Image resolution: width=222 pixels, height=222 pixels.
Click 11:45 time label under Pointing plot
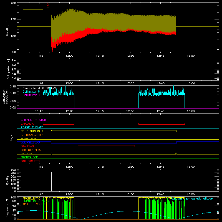tap(39, 56)
